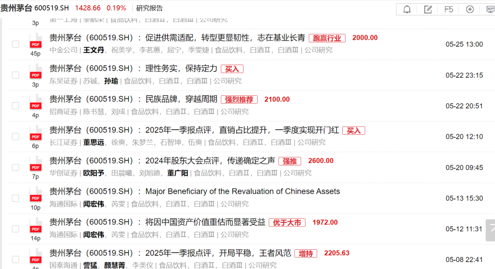Open PDF icon for 直销占比提升 report
The width and height of the screenshot is (495, 269).
tap(36, 133)
